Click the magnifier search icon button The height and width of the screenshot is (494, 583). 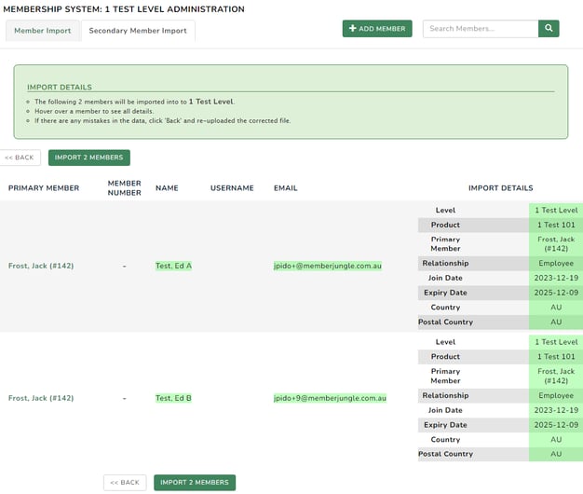coord(549,29)
